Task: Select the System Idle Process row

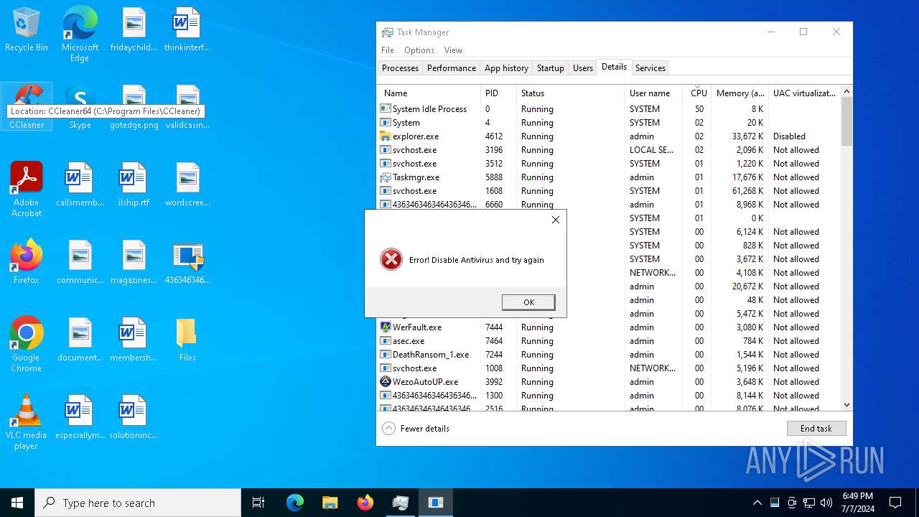Action: 609,109
